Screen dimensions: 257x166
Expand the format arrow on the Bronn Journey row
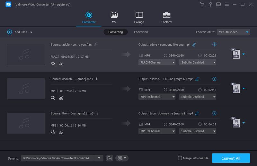pyautogui.click(x=244, y=123)
